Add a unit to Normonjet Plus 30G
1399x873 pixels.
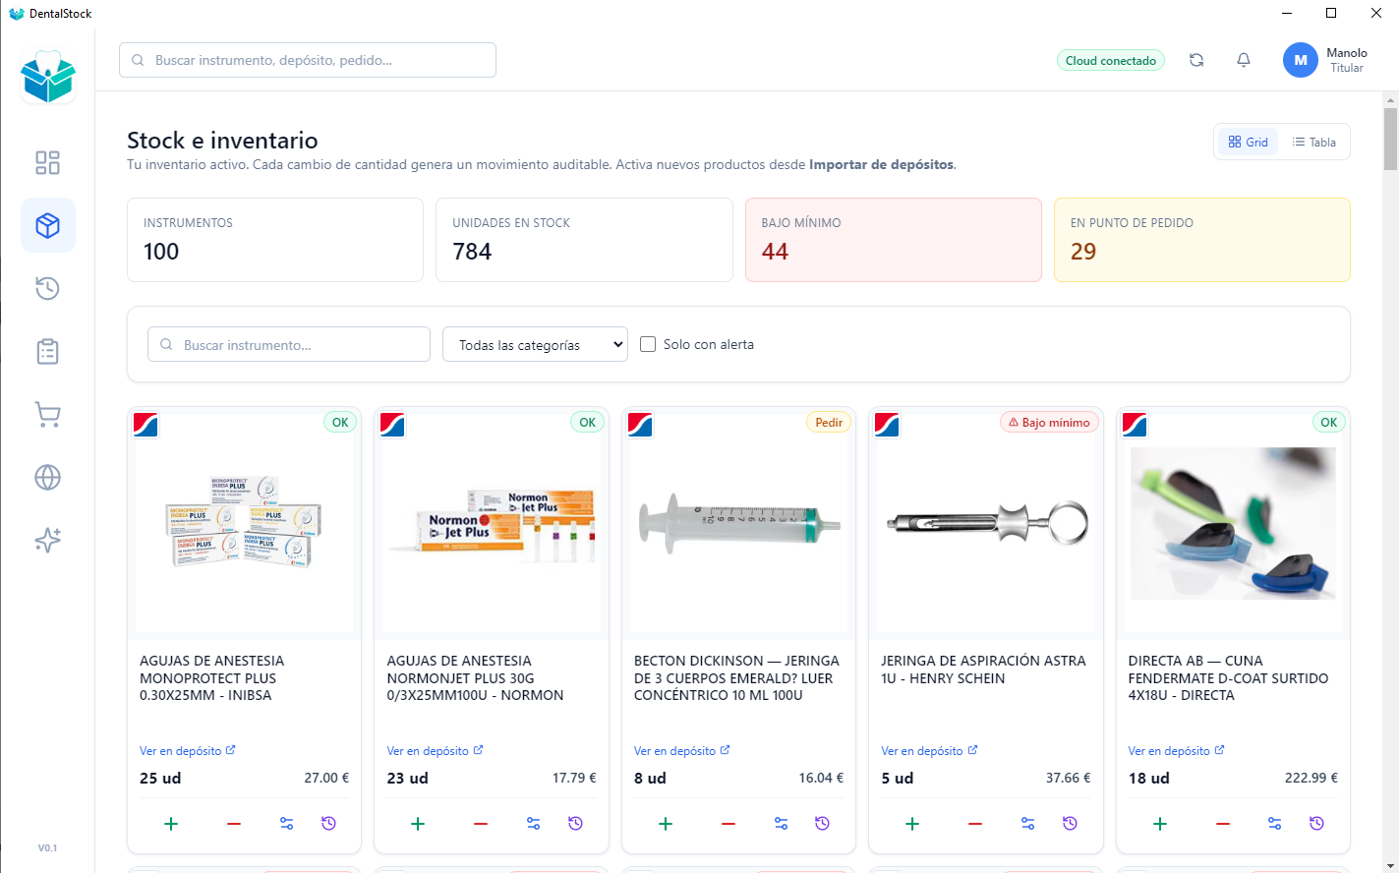pos(418,824)
